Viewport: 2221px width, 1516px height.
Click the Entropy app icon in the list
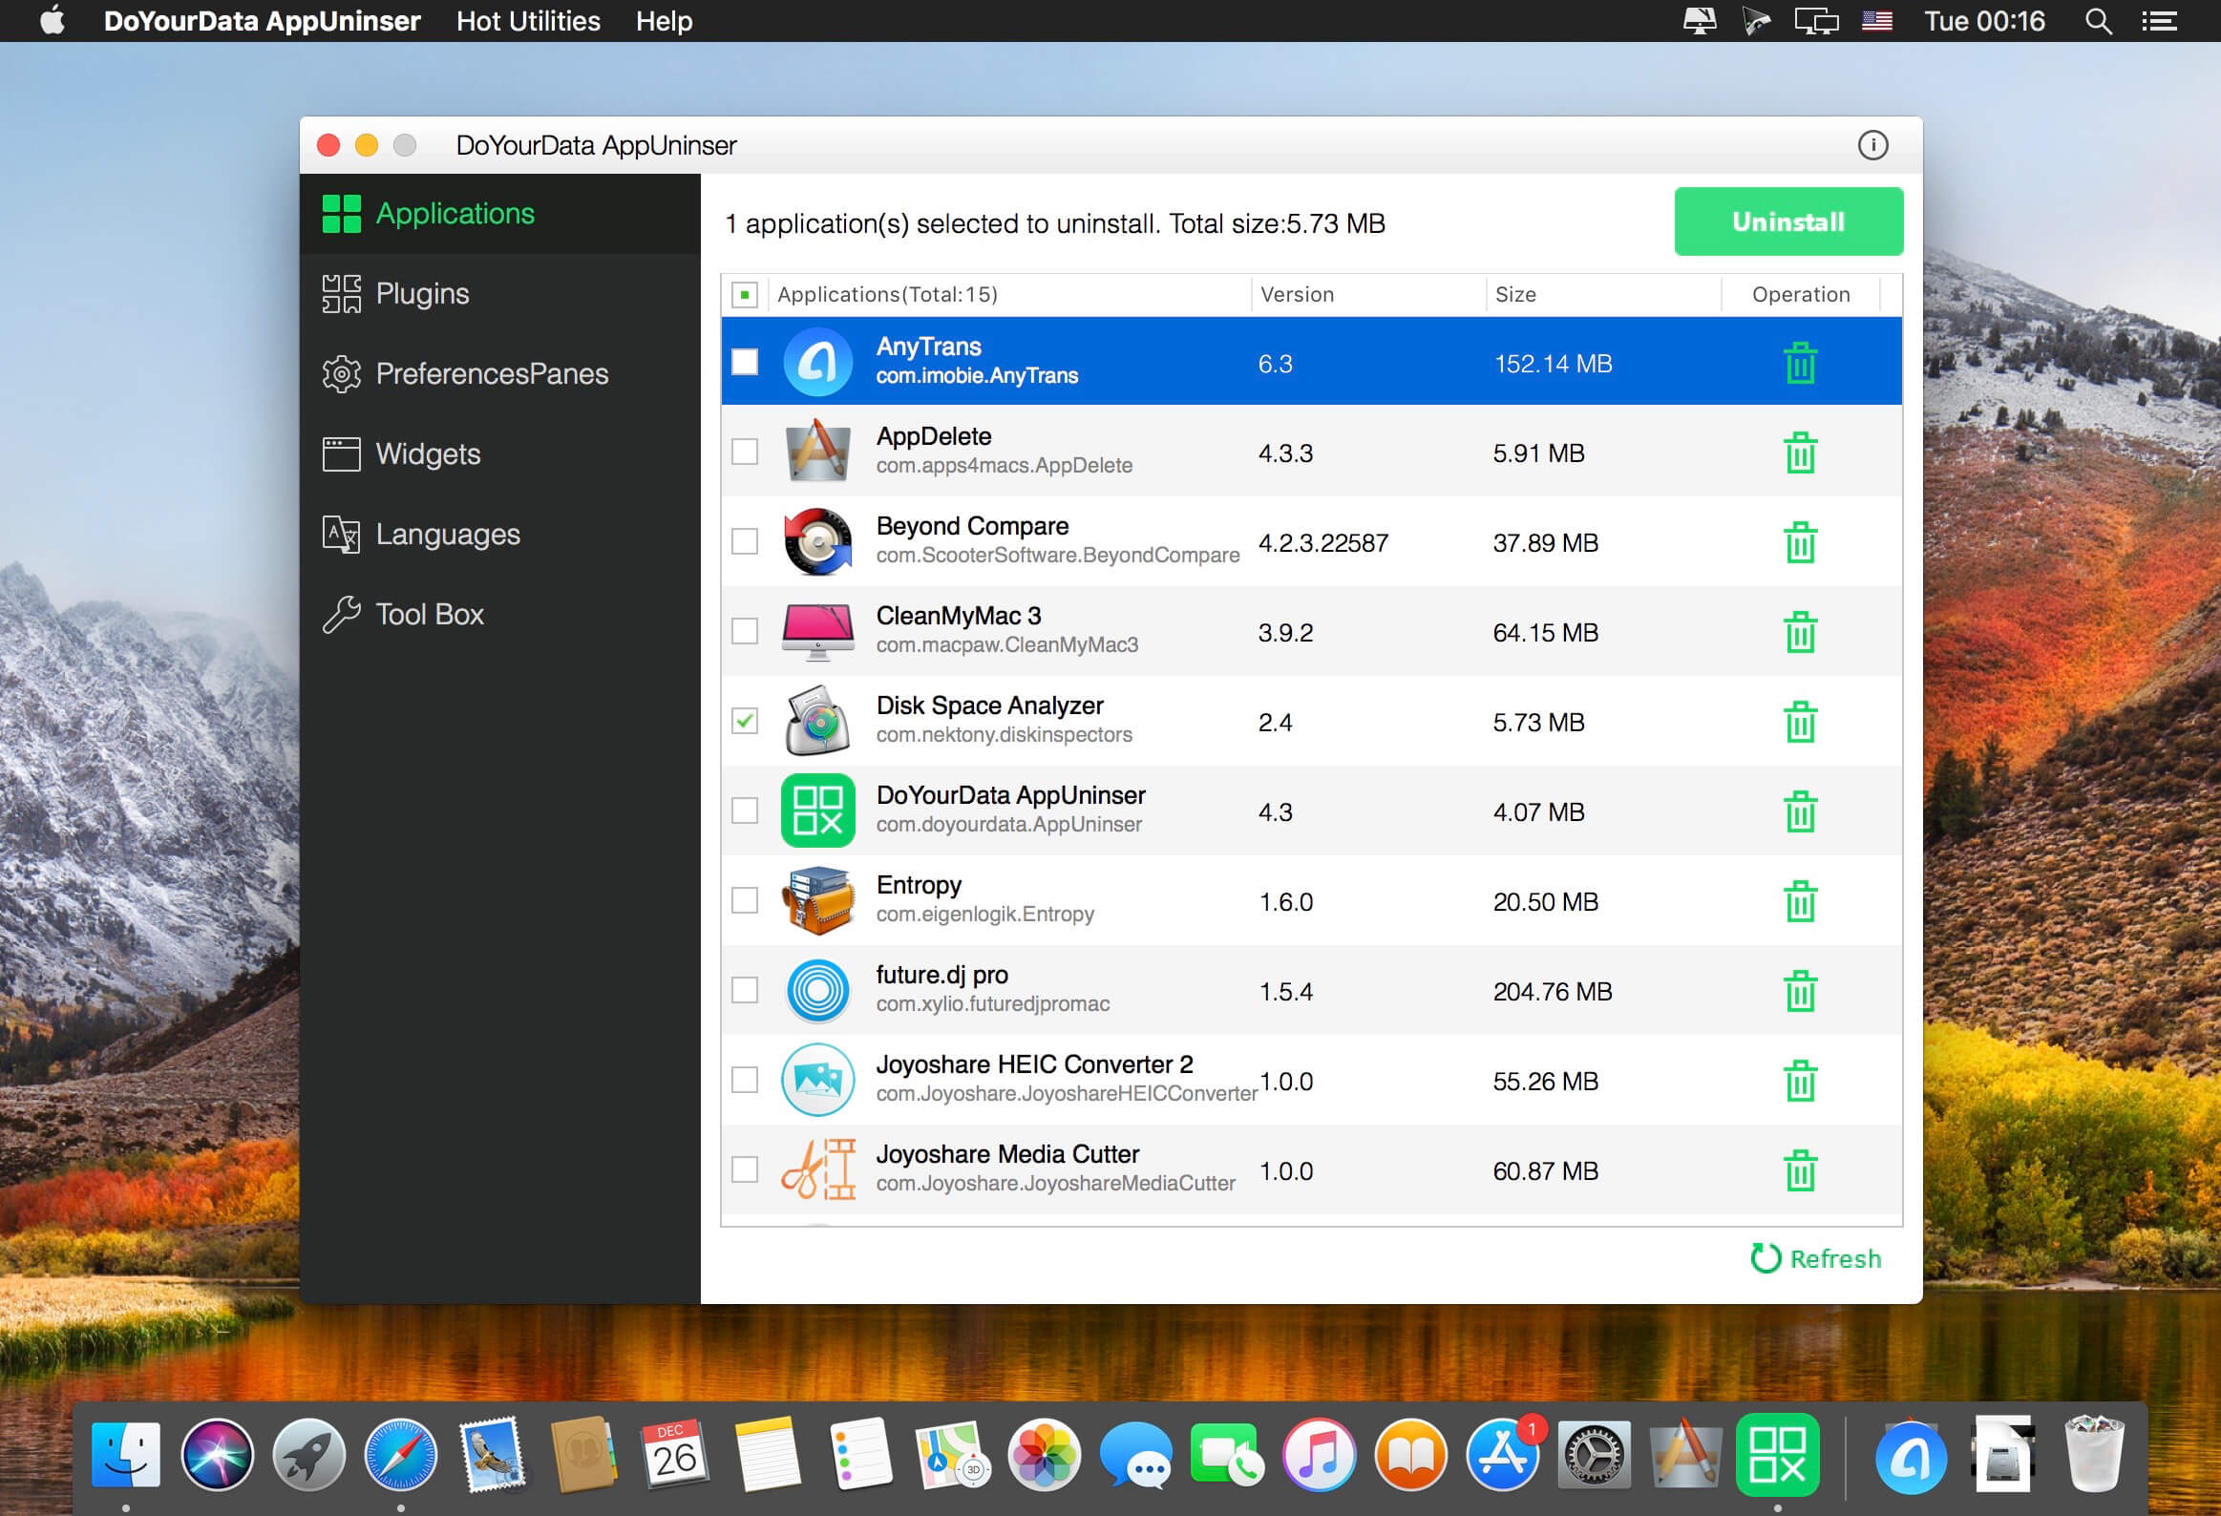(817, 901)
